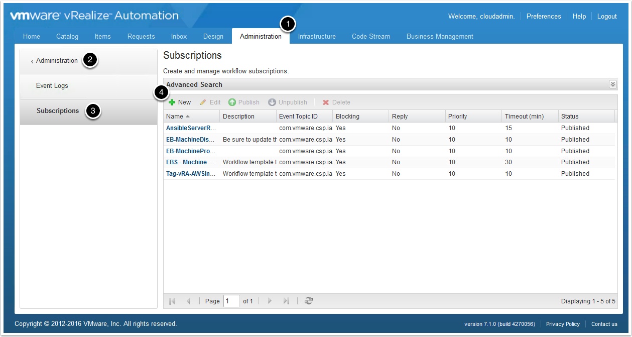Sort by the Timeout (min) column header
632x337 pixels.
tap(530, 117)
